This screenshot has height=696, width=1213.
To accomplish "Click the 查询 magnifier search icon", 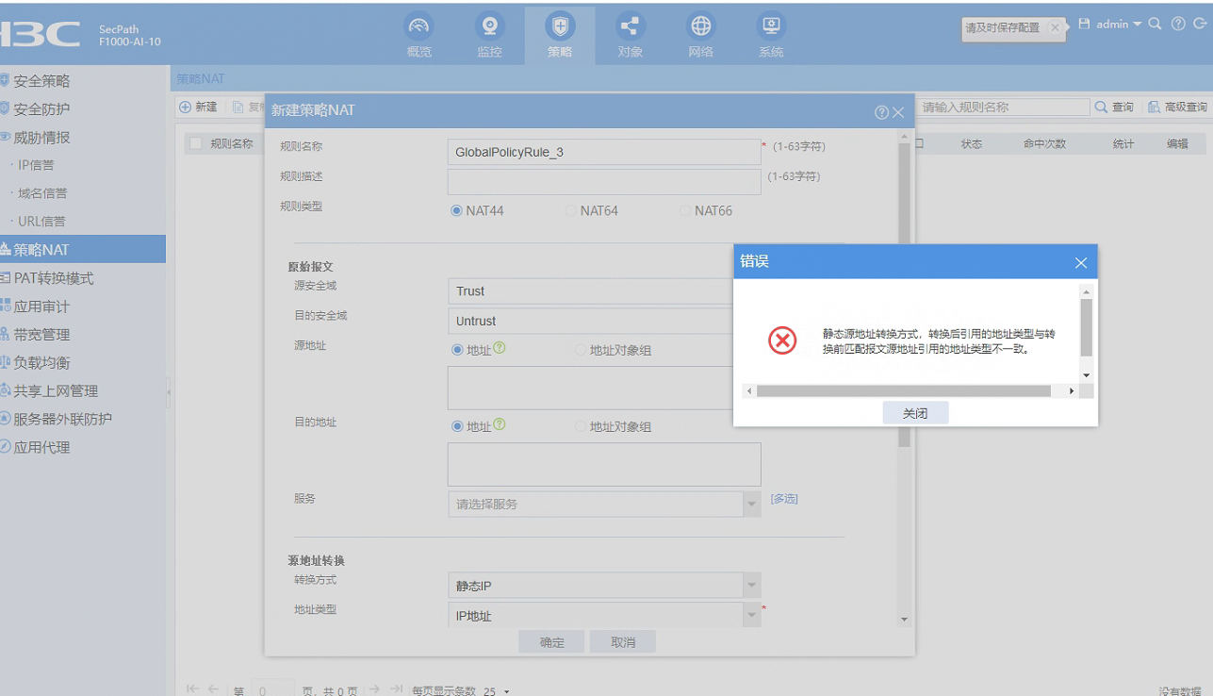I will (x=1101, y=108).
